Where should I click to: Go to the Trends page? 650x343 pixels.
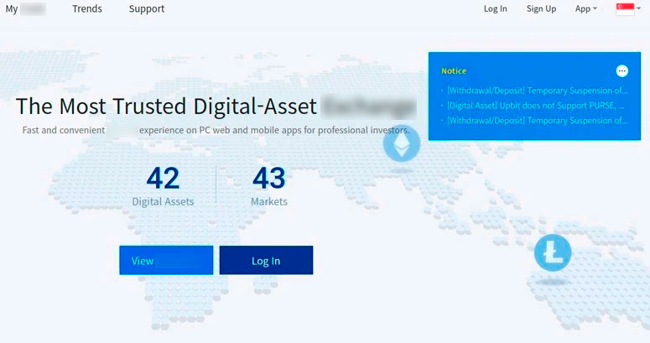[87, 9]
